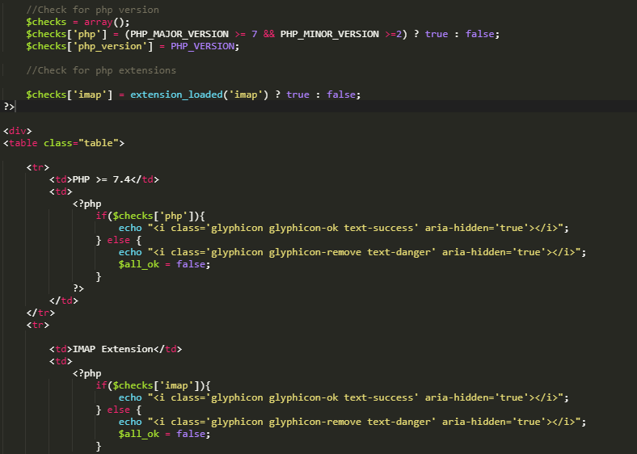The height and width of the screenshot is (454, 637).
Task: Click the "else" keyword after the if($checks['imap']) block
Action: pyautogui.click(x=118, y=410)
